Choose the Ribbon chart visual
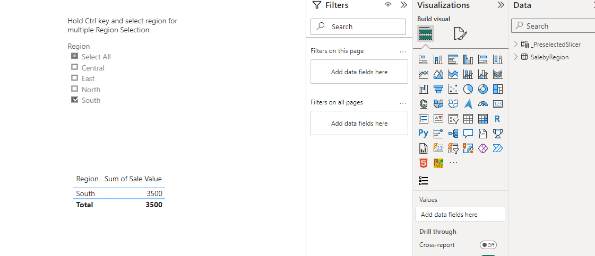595x256 pixels. click(497, 74)
